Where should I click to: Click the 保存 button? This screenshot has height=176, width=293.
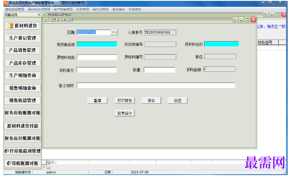[x=151, y=100]
